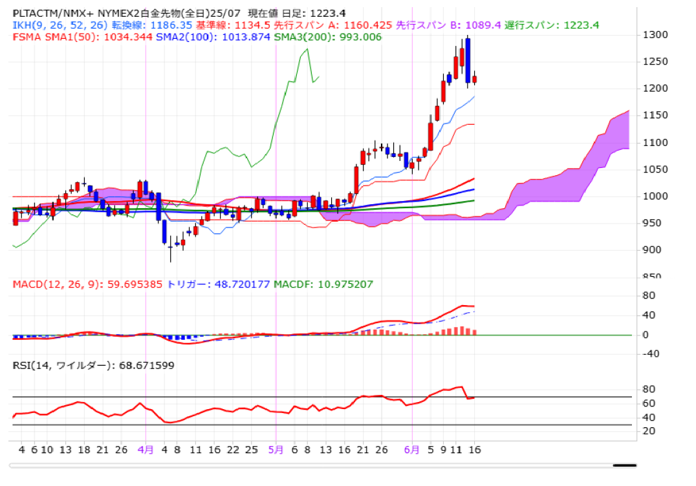The image size is (696, 486).
Task: Click the 1000 price axis label
Action: pos(655,196)
